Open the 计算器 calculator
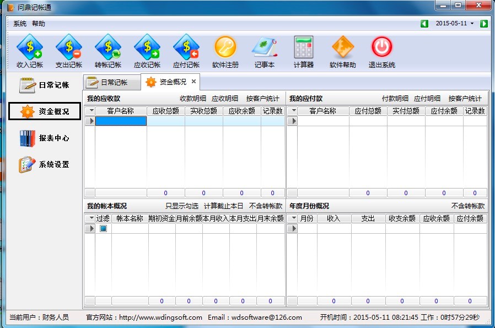Screen dimensions: 495x328 coord(304,51)
